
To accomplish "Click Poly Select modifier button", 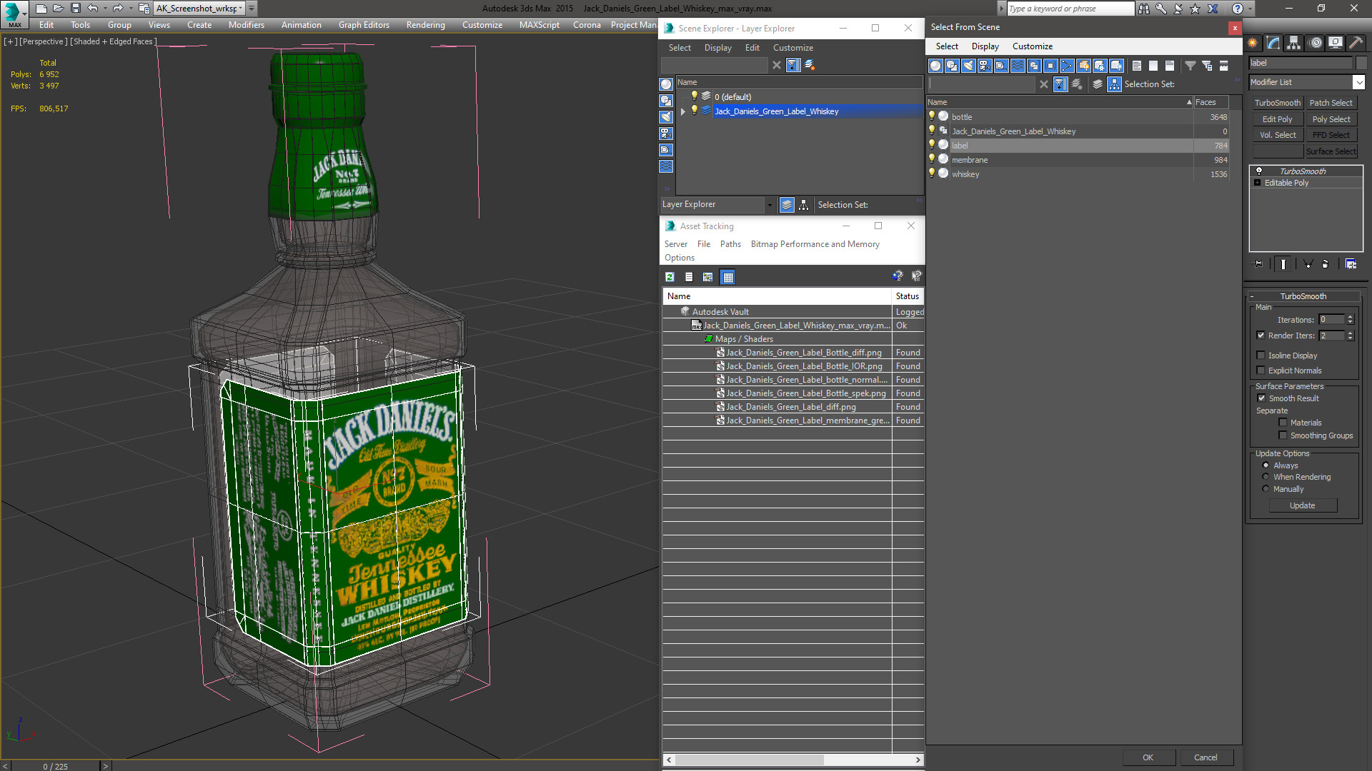I will point(1331,119).
